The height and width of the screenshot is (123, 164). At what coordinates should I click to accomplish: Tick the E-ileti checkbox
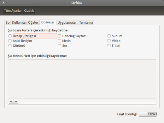109,46
